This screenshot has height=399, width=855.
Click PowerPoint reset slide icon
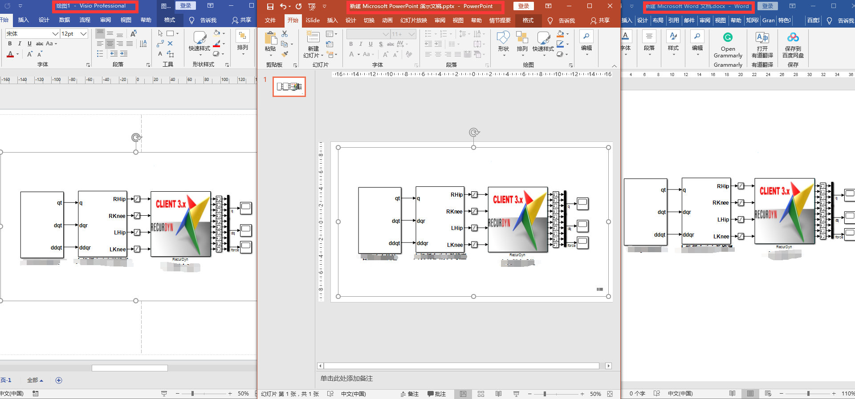(330, 44)
